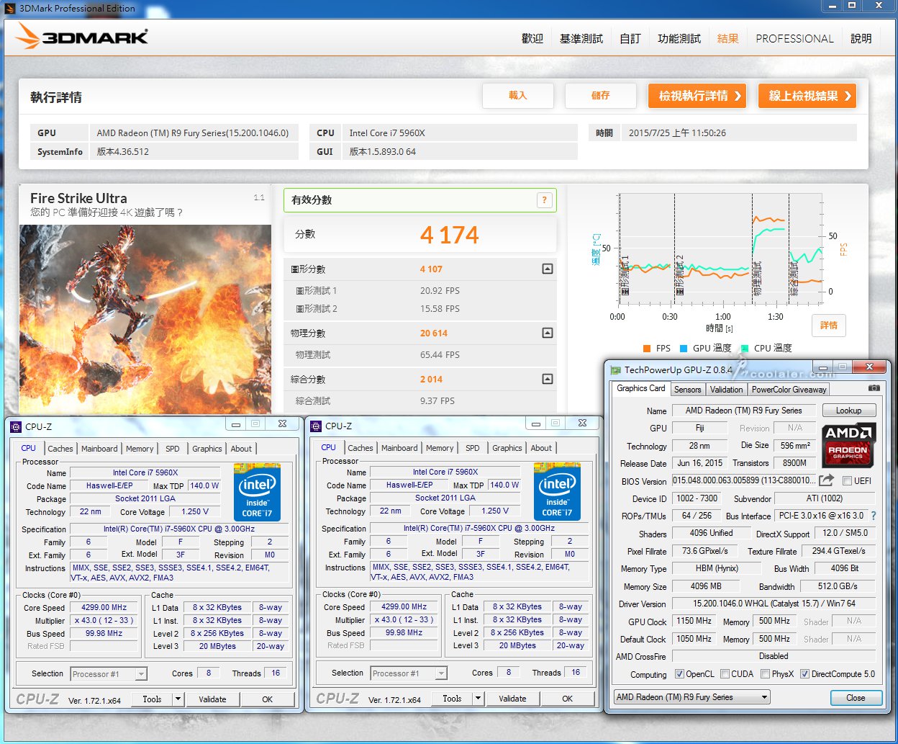Click Validate in the left CPU-Z window
Screen dimensions: 898x744
pyautogui.click(x=212, y=699)
